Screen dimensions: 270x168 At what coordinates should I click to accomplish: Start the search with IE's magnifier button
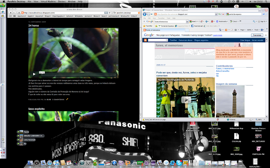point(264,14)
